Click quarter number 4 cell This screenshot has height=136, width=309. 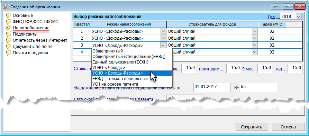pyautogui.click(x=82, y=52)
